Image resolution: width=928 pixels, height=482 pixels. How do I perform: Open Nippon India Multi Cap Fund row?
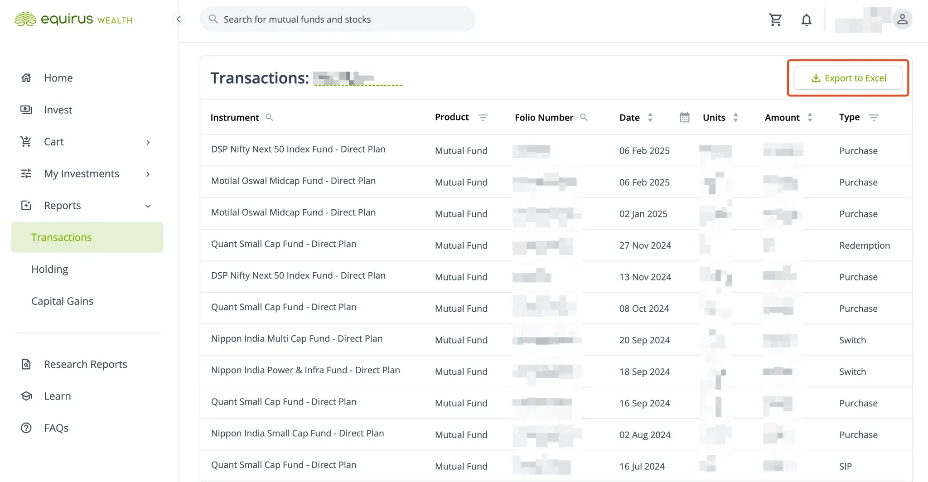(x=556, y=340)
